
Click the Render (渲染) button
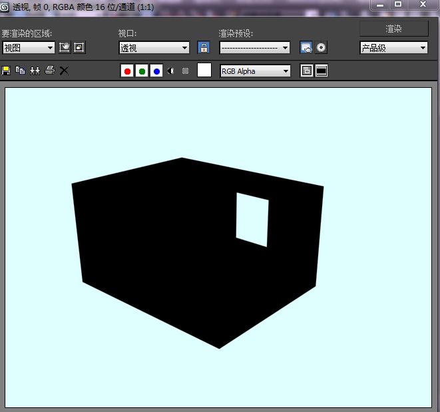click(x=393, y=29)
